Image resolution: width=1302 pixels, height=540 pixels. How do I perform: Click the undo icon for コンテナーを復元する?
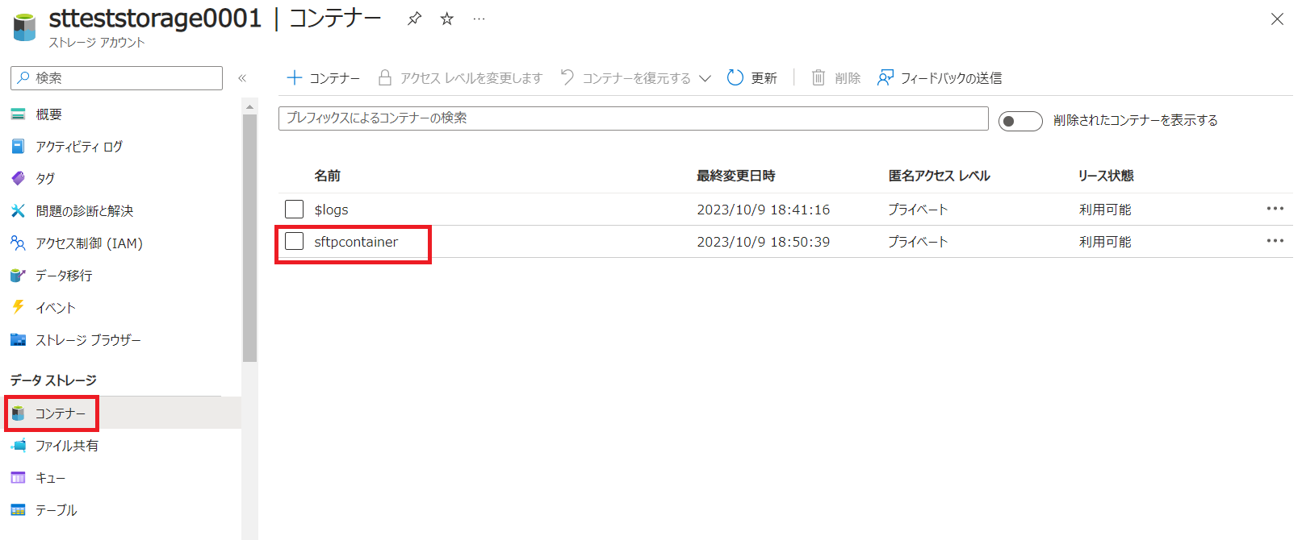tap(567, 77)
